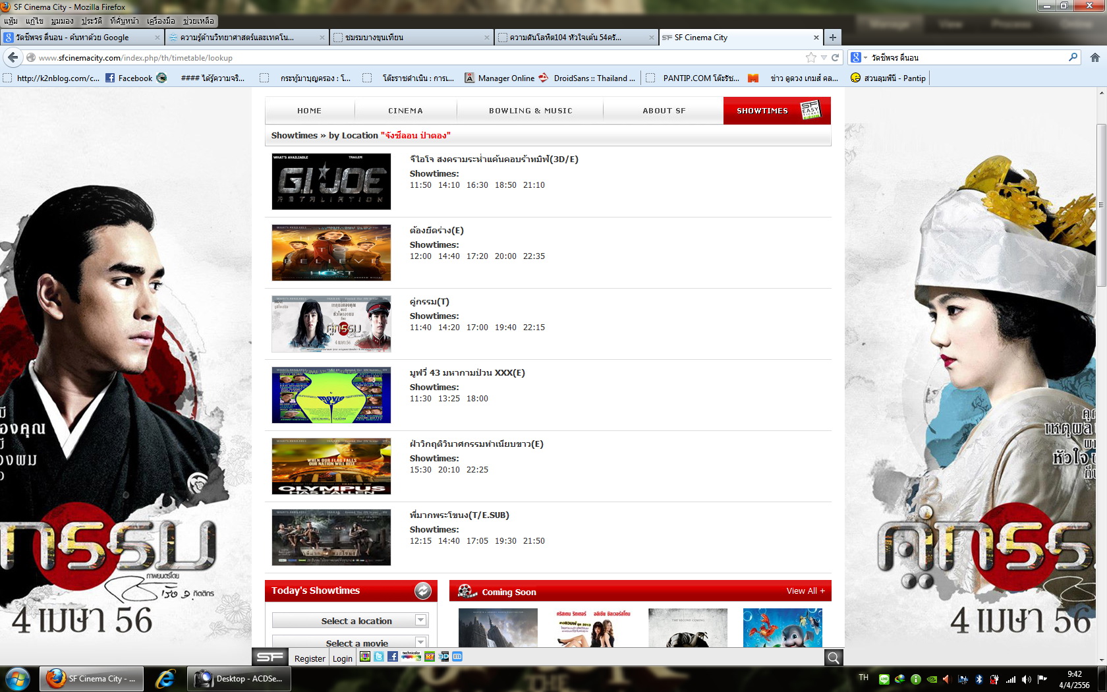
Task: Open the Olympus Has Fallen poster thumbnail
Action: tap(331, 466)
